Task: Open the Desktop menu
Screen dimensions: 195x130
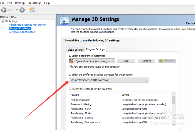Action: (20, 3)
